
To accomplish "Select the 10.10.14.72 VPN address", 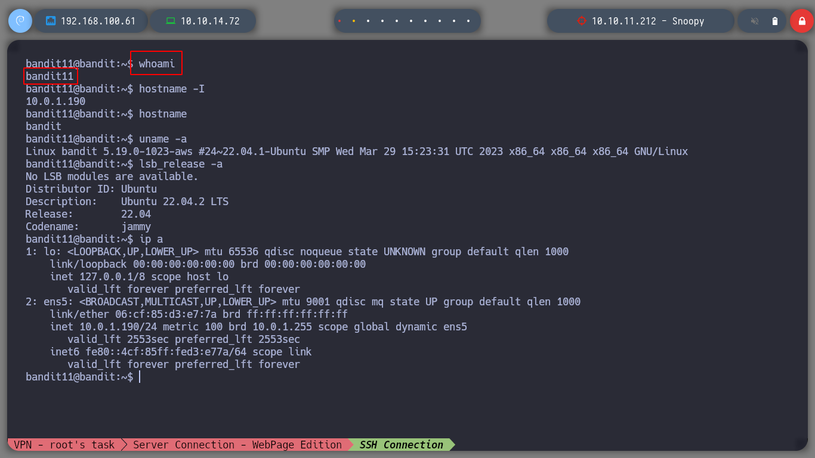I will (210, 21).
